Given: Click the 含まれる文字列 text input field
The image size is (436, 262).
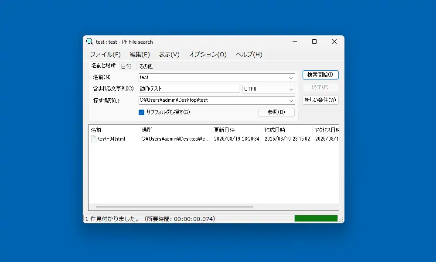Looking at the screenshot, I should tap(187, 89).
